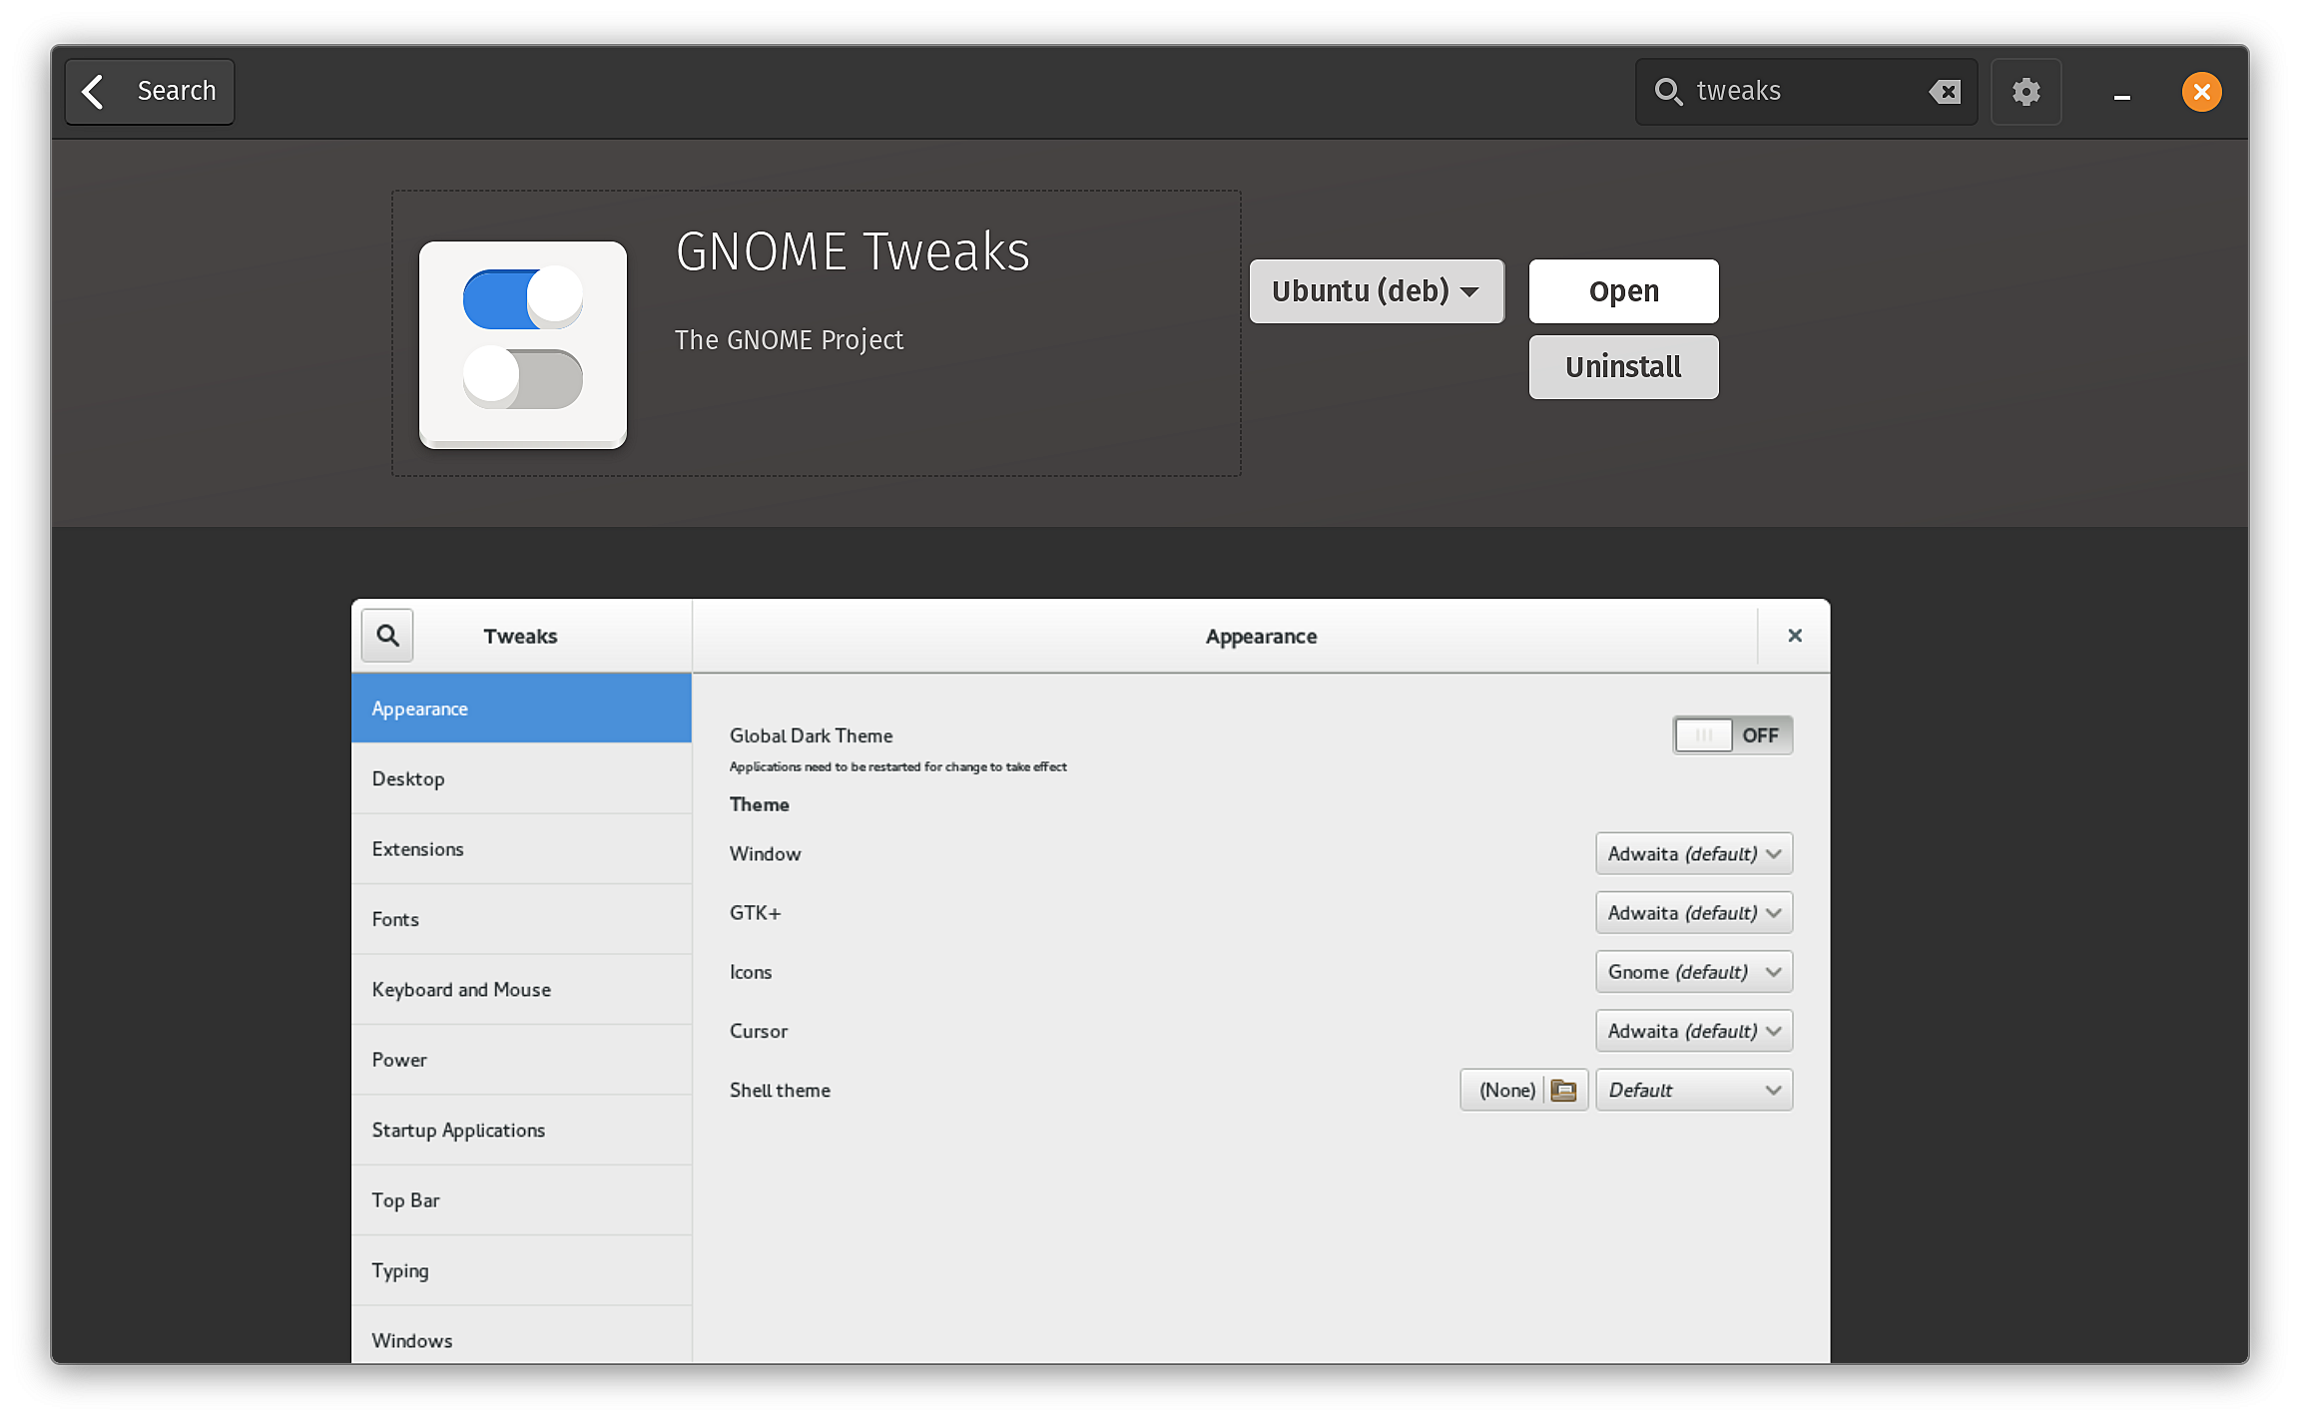Viewport: 2300px width, 1421px height.
Task: Select Appearance in the Tweaks sidebar
Action: 521,709
